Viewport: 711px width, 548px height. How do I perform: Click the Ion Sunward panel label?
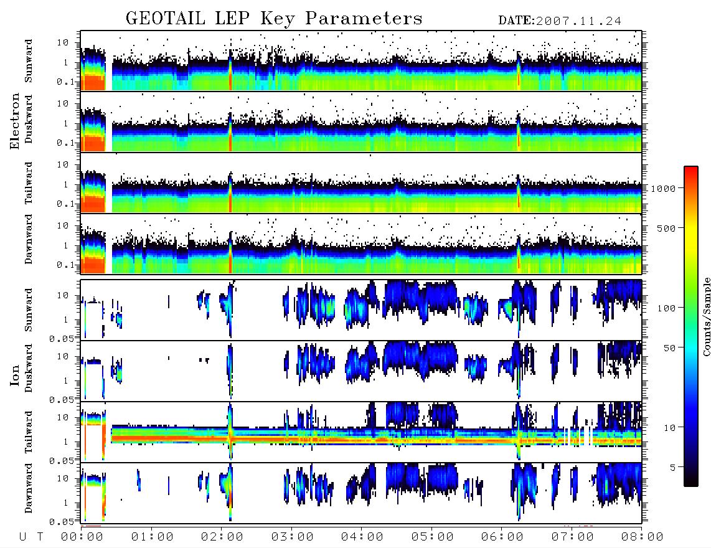pyautogui.click(x=29, y=310)
